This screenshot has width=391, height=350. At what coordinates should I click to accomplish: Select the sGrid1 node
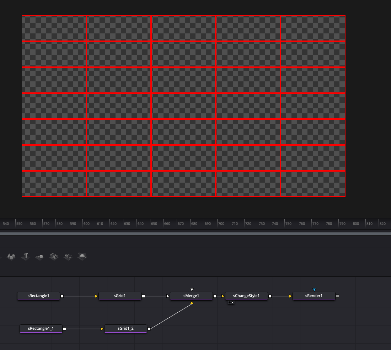click(120, 296)
